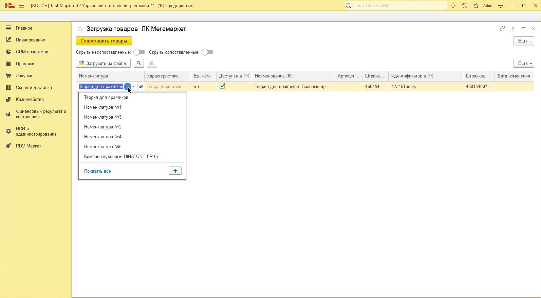Close the Загрузка товаров form
This screenshot has width=541, height=298.
[x=534, y=29]
